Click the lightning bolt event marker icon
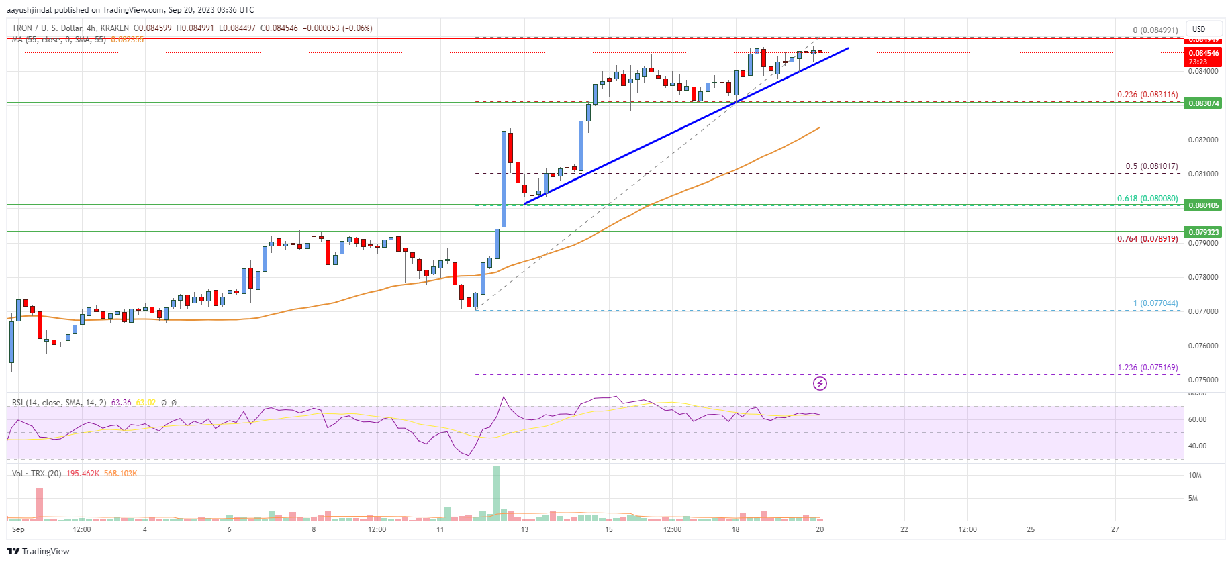This screenshot has height=563, width=1232. (x=820, y=384)
